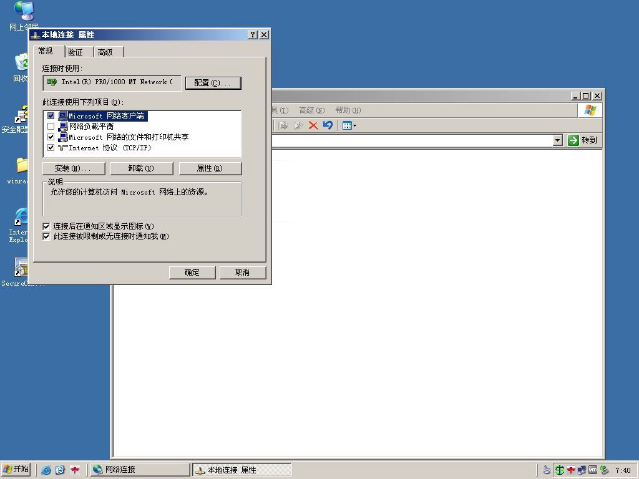Viewport: 639px width, 479px height.
Task: Click the 卸载(U) button
Action: (142, 168)
